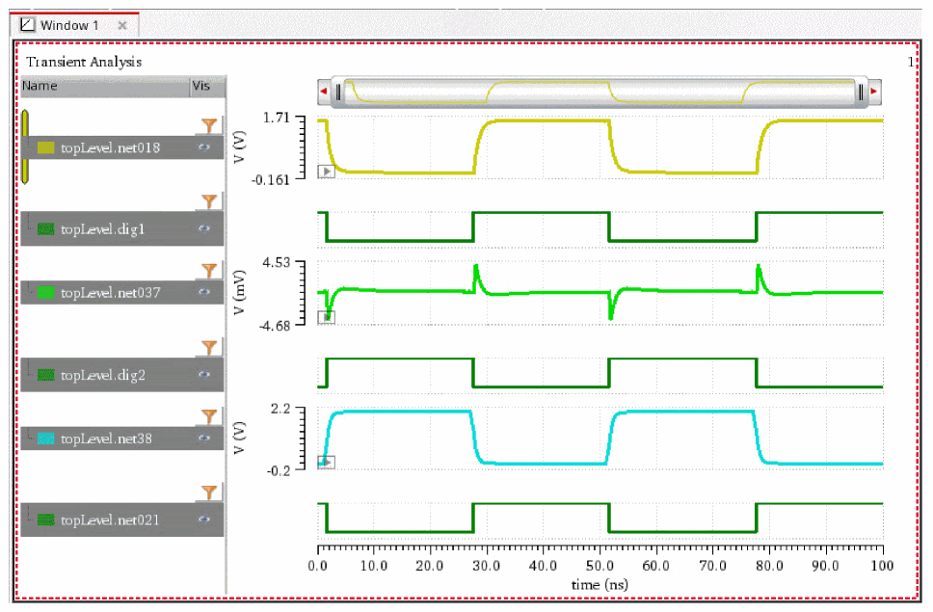Screen dimensions: 933x612
Task: Select the topLevel.net38 signal row
Action: (x=122, y=438)
